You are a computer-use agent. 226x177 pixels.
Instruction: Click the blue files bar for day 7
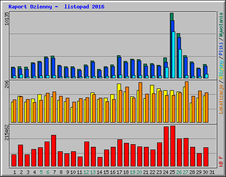(x=53, y=68)
